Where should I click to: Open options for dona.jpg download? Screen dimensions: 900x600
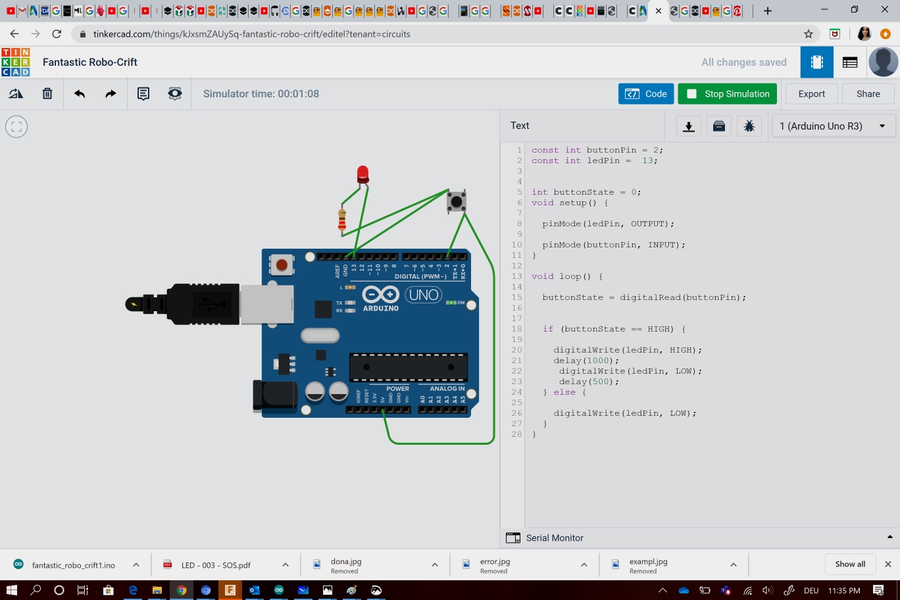tap(434, 564)
